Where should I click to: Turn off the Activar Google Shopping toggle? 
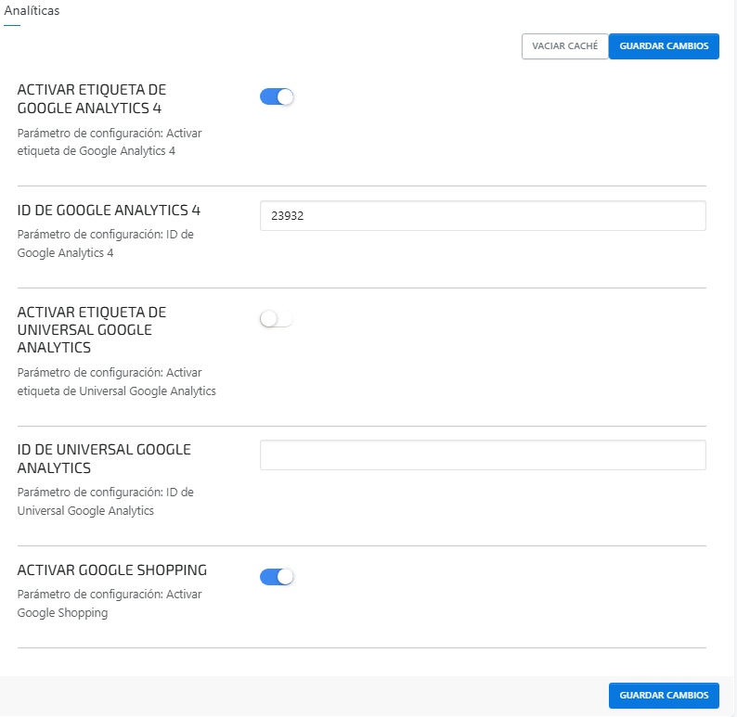(277, 577)
